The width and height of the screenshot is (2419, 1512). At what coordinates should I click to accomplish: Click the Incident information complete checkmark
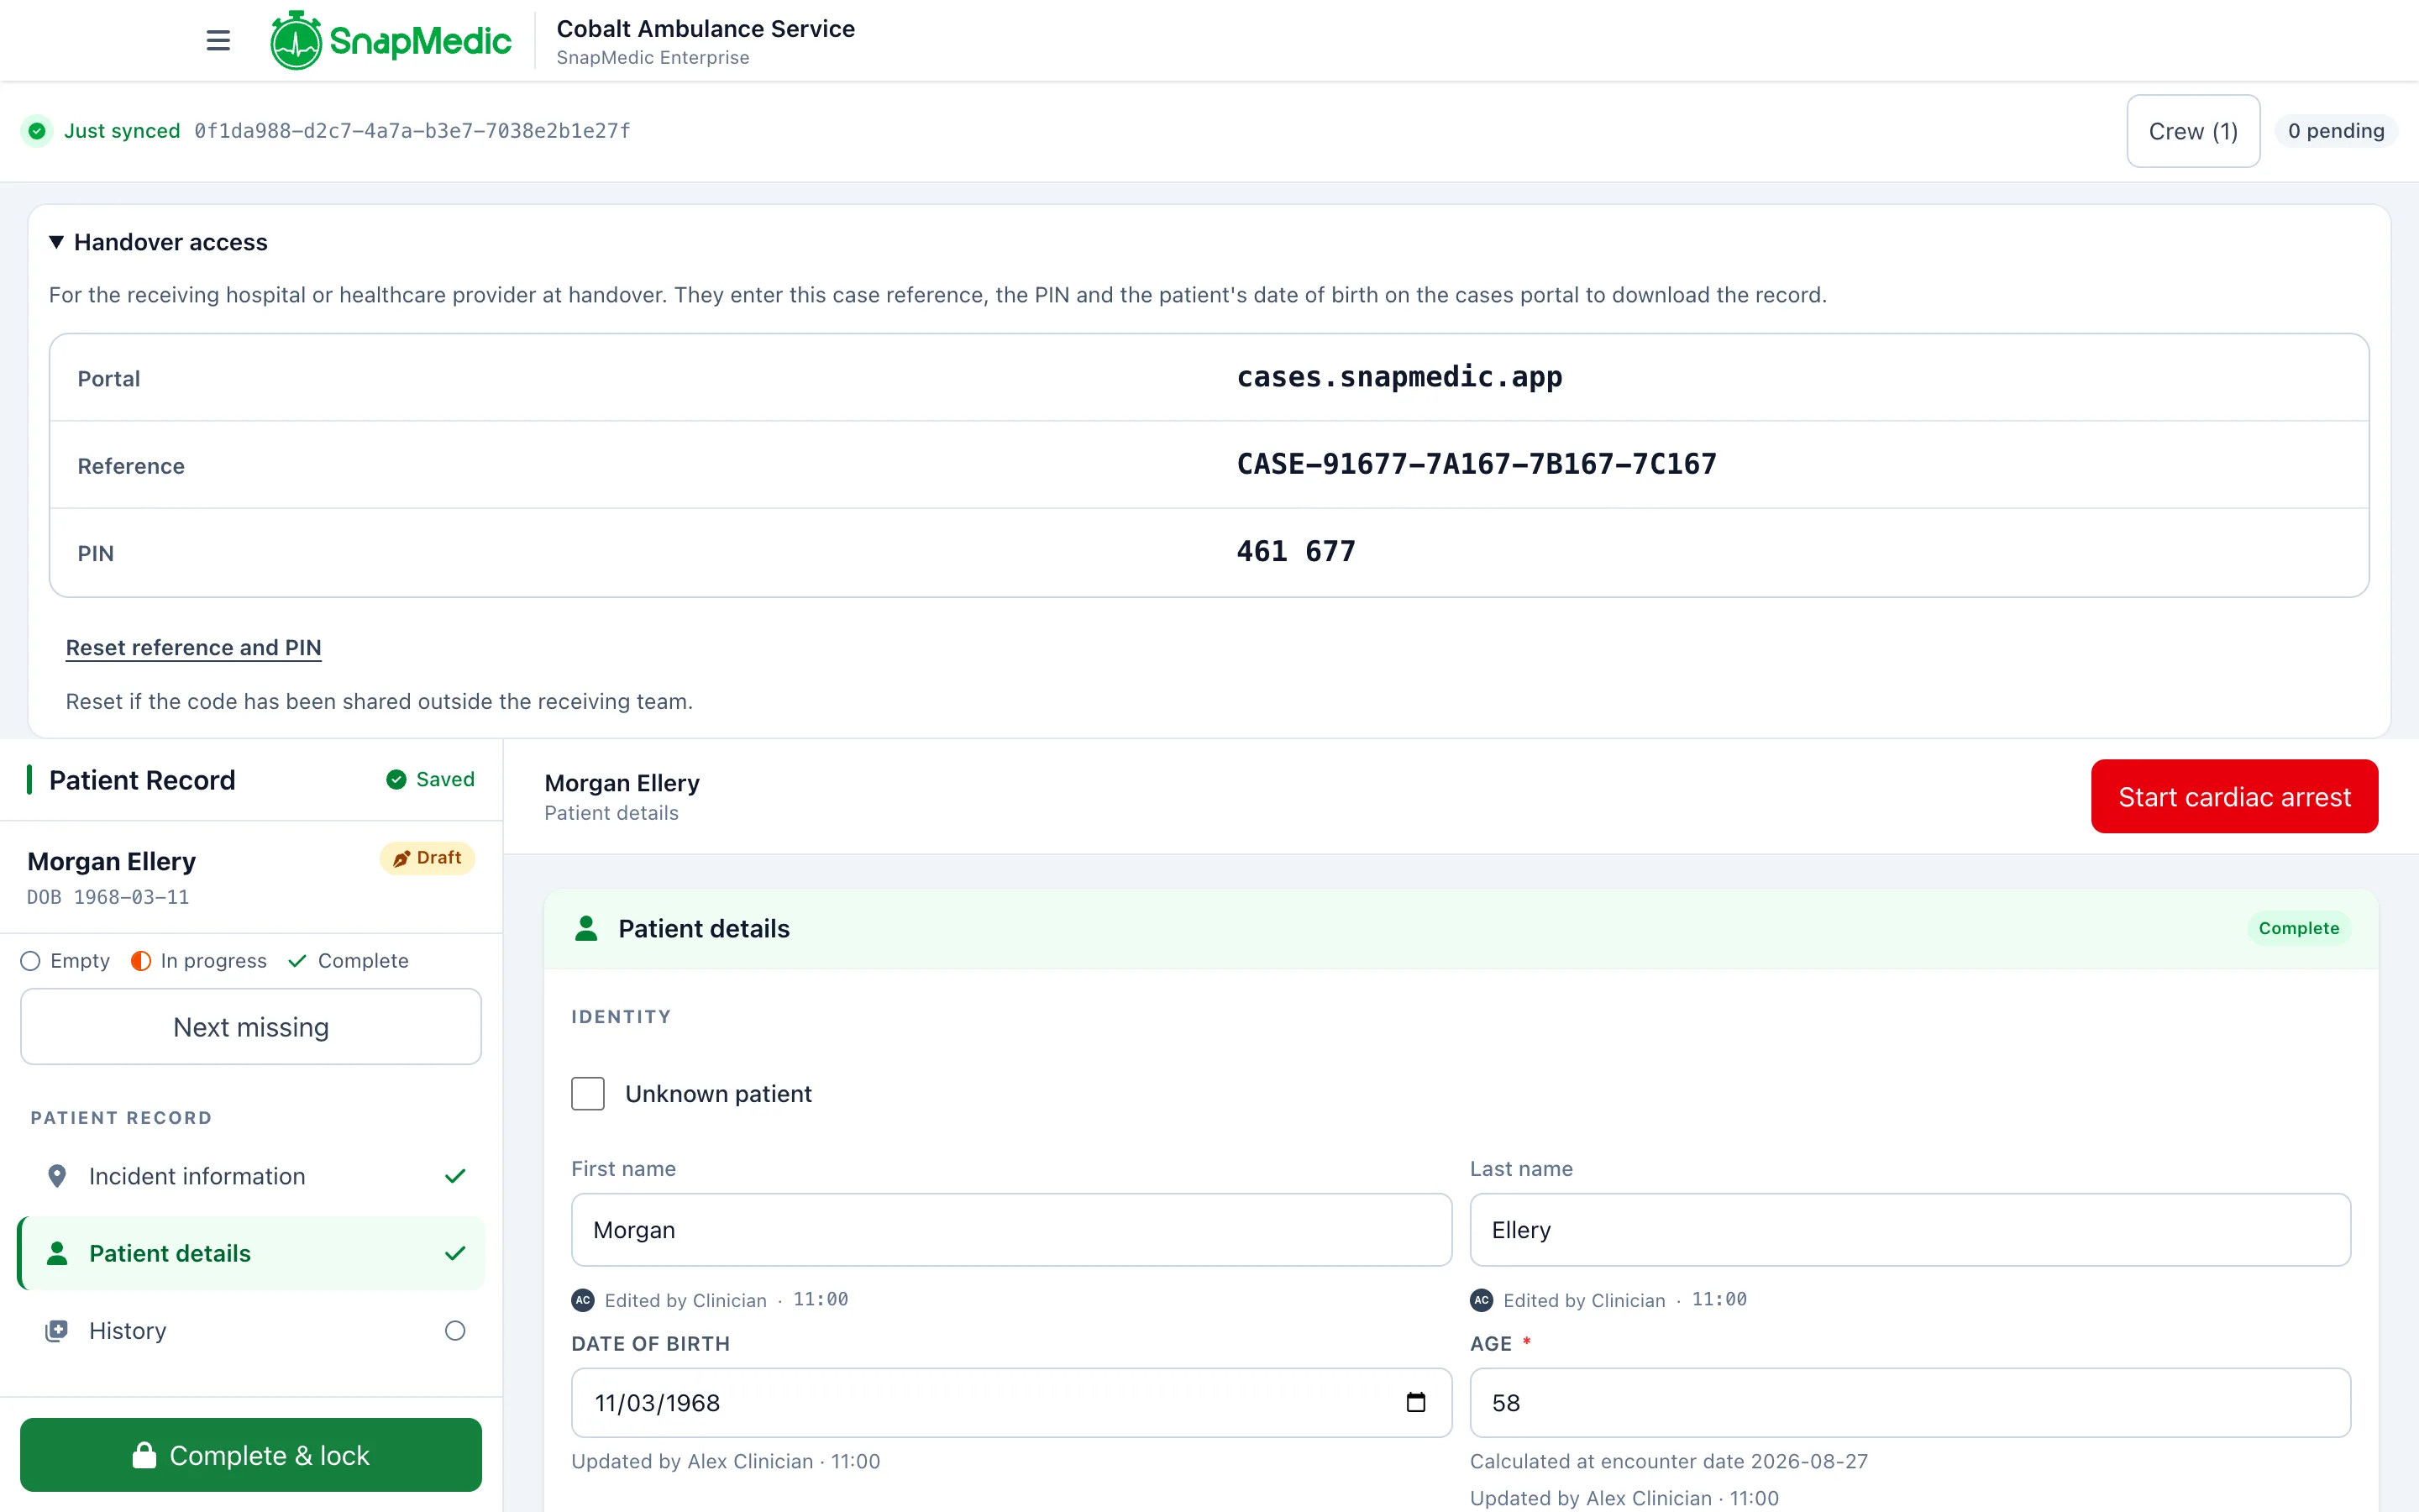tap(454, 1176)
